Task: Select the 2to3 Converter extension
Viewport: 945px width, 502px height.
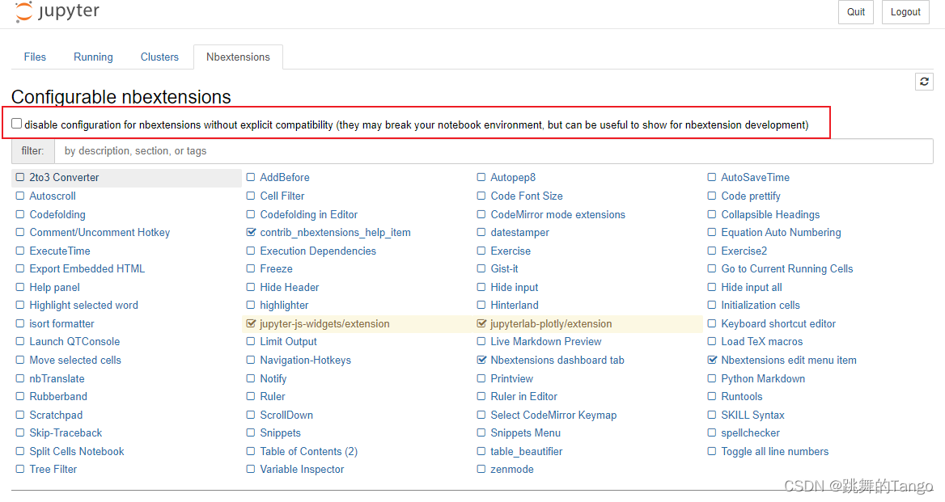Action: [x=64, y=178]
